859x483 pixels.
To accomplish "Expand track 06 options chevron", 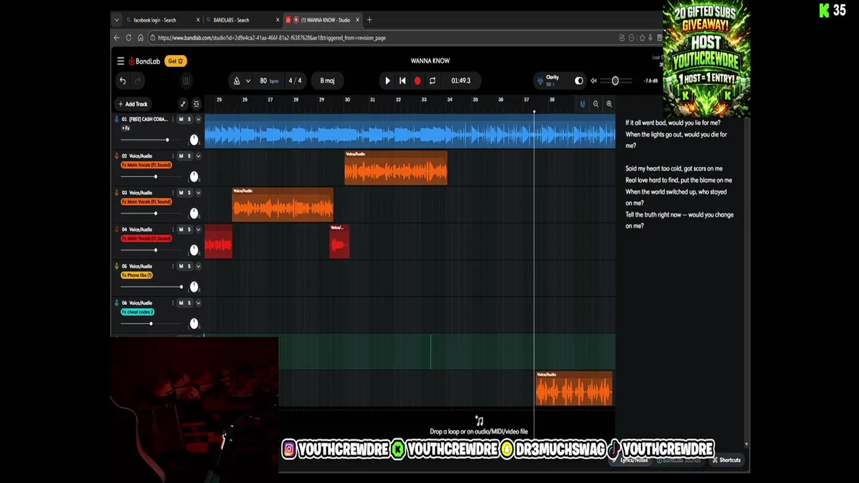I will (x=198, y=303).
